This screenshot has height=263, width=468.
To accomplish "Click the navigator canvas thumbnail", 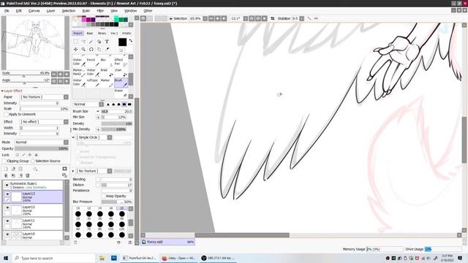I will [35, 43].
